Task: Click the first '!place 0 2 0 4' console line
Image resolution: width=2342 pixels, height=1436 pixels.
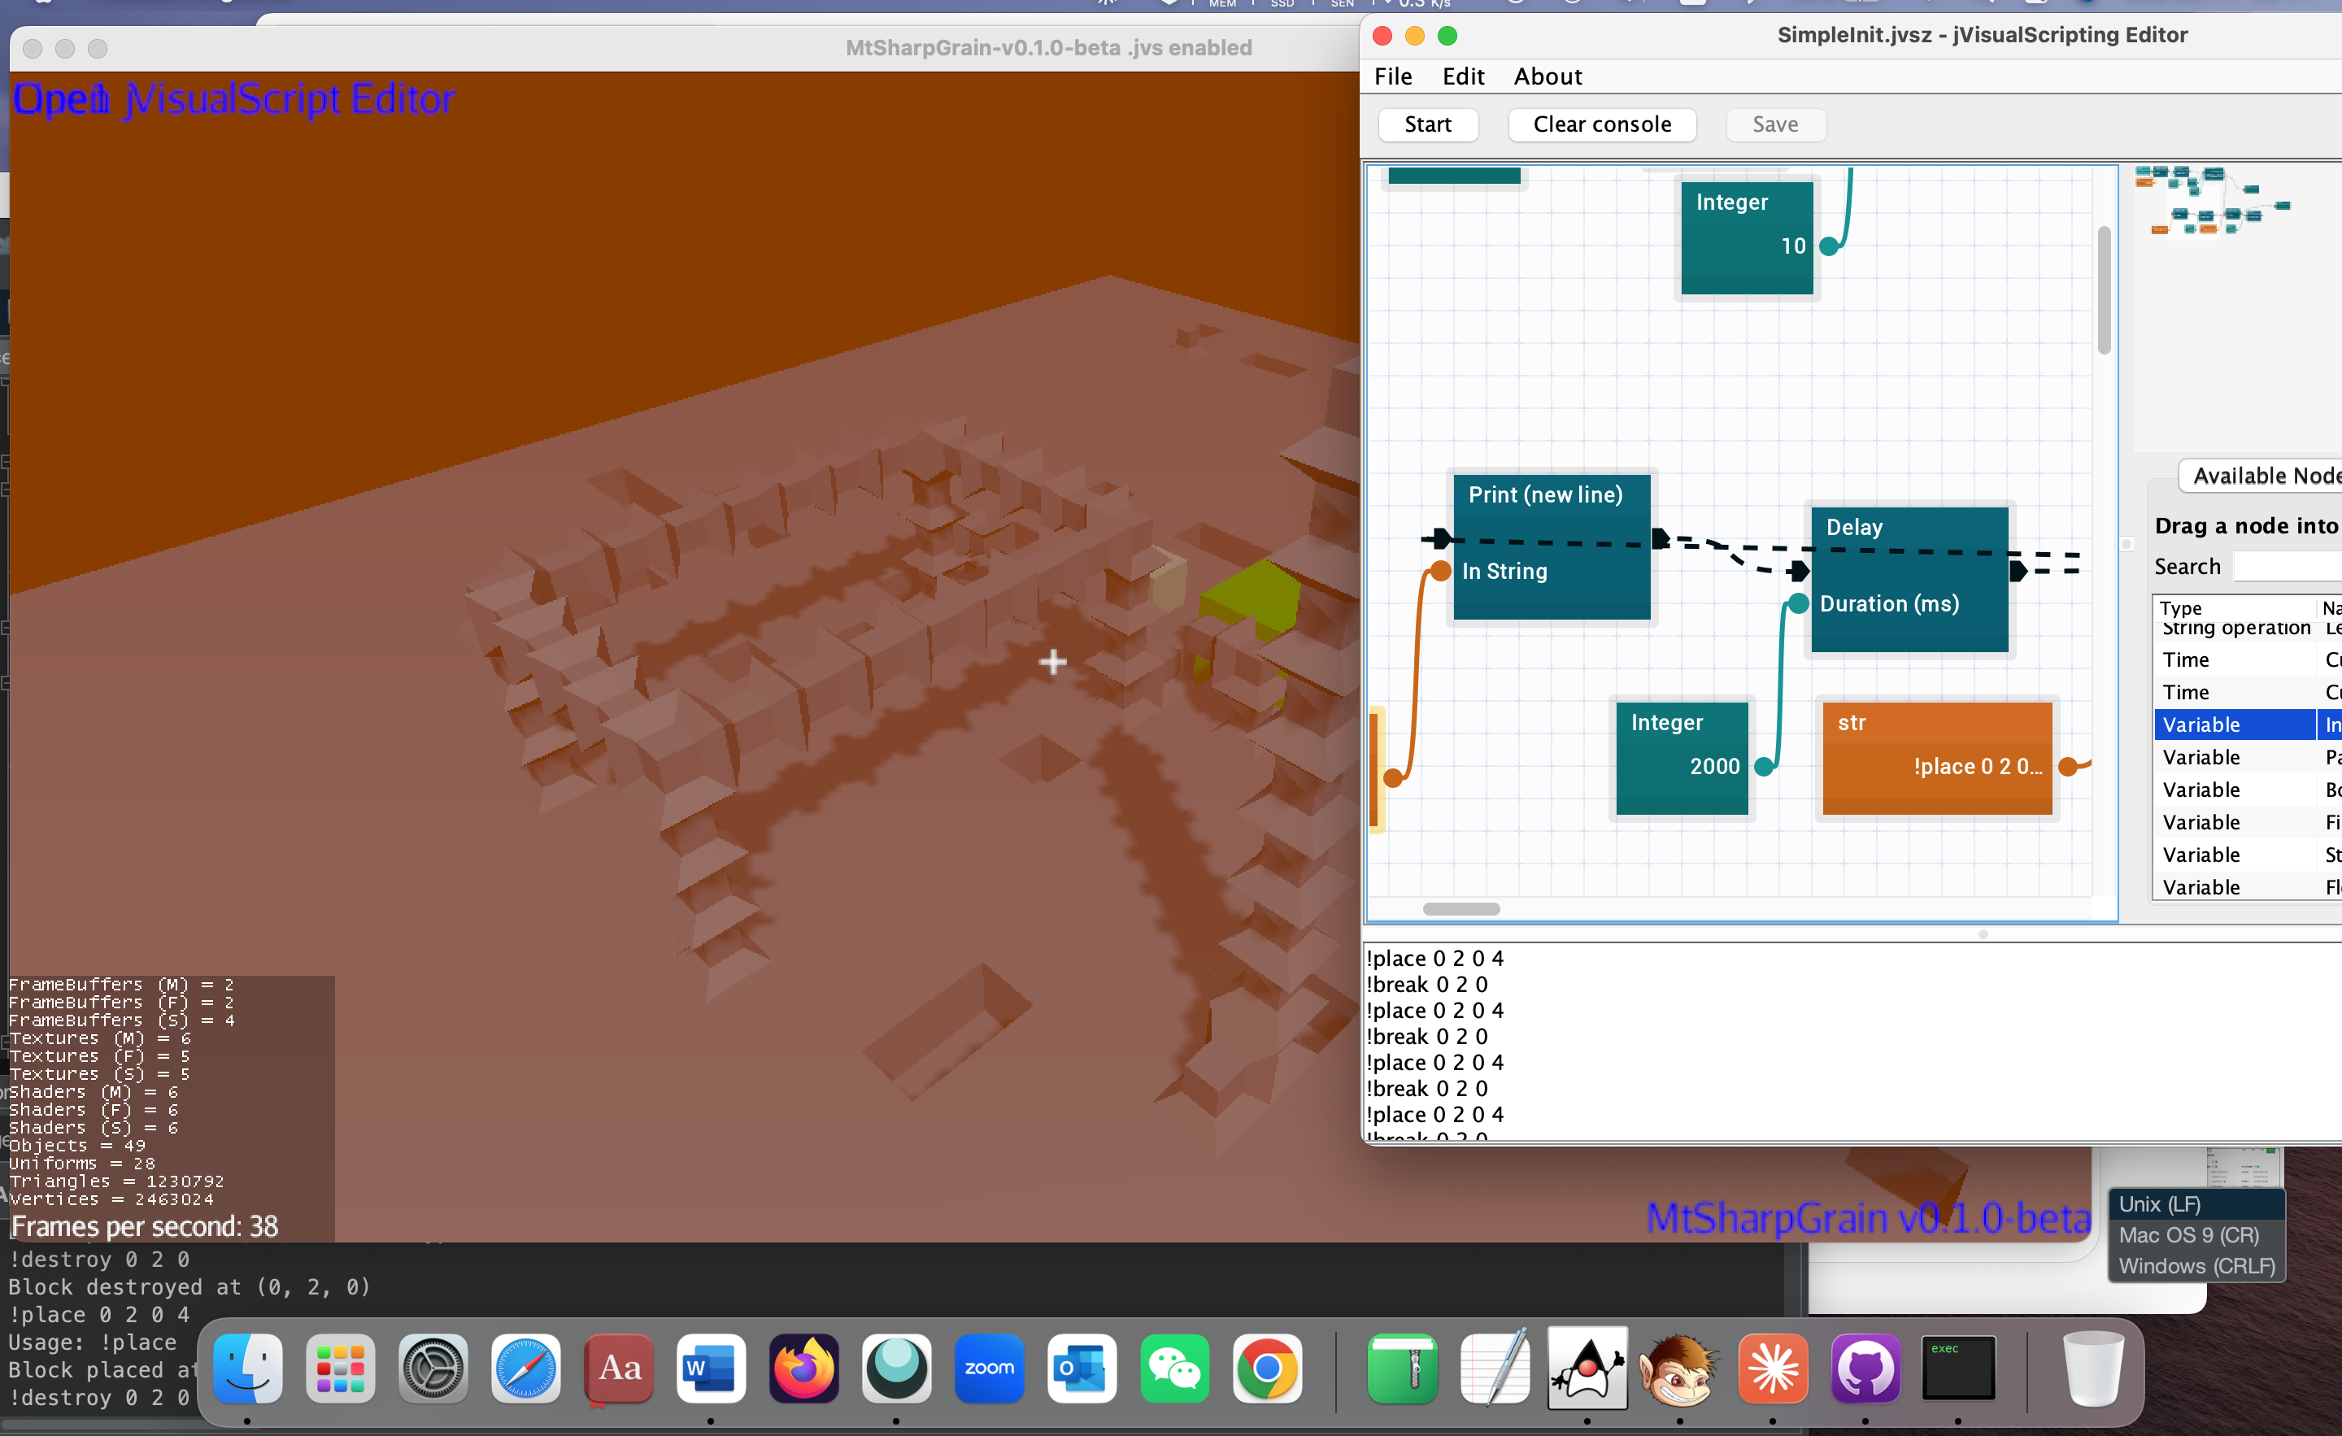Action: pos(1434,958)
